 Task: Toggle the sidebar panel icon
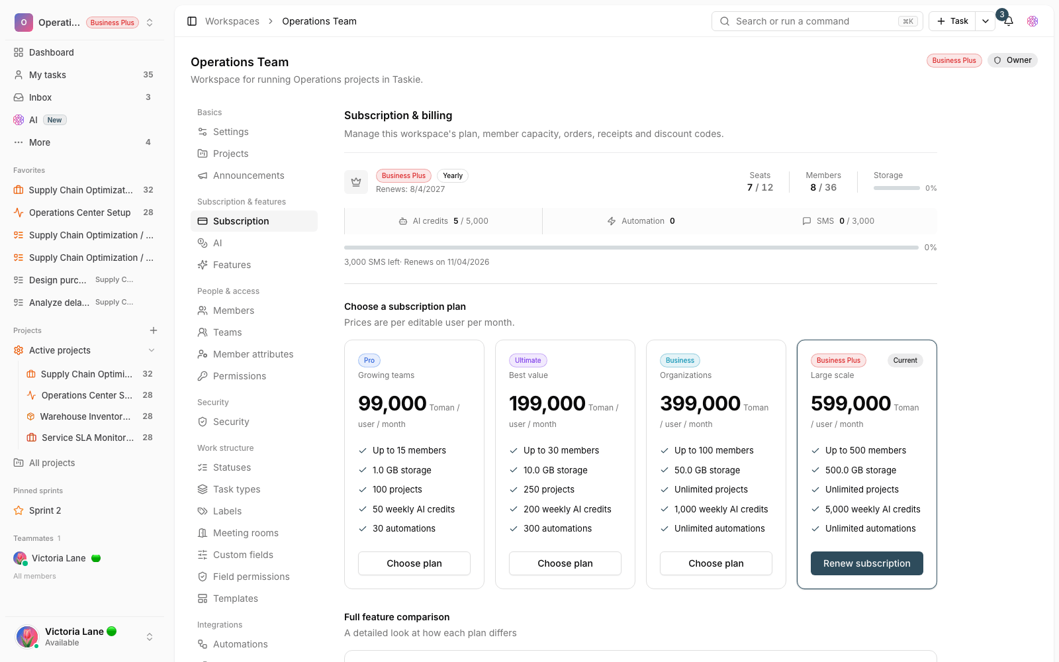click(x=192, y=21)
